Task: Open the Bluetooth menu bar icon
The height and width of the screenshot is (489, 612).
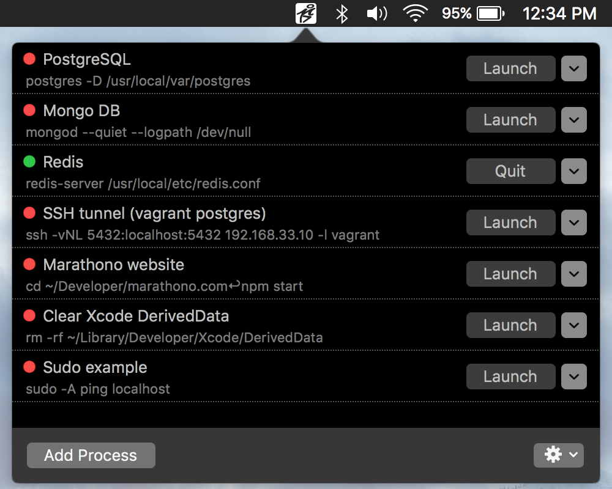Action: pos(342,14)
